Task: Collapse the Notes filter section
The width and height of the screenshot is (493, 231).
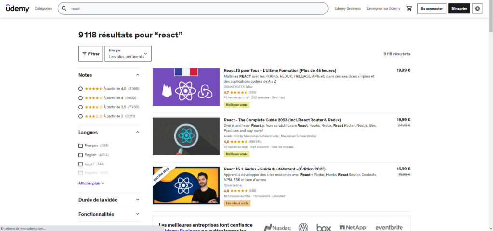Action: [137, 75]
